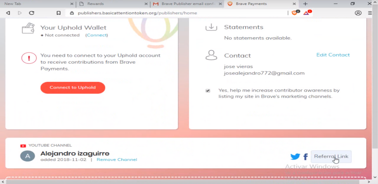Image resolution: width=378 pixels, height=184 pixels.
Task: Share channel via Twitter bird icon
Action: click(295, 157)
